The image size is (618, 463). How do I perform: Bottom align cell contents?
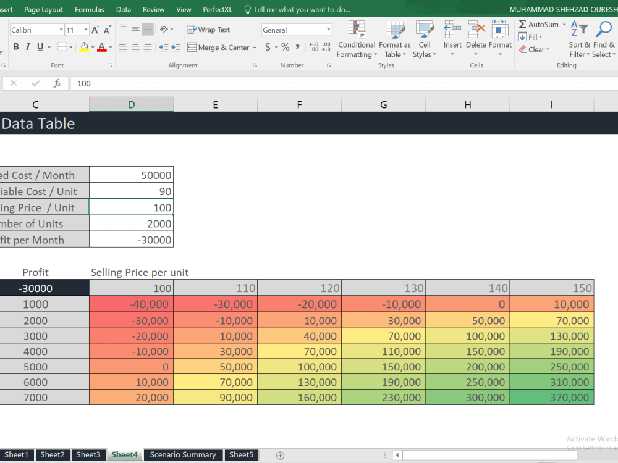click(148, 28)
